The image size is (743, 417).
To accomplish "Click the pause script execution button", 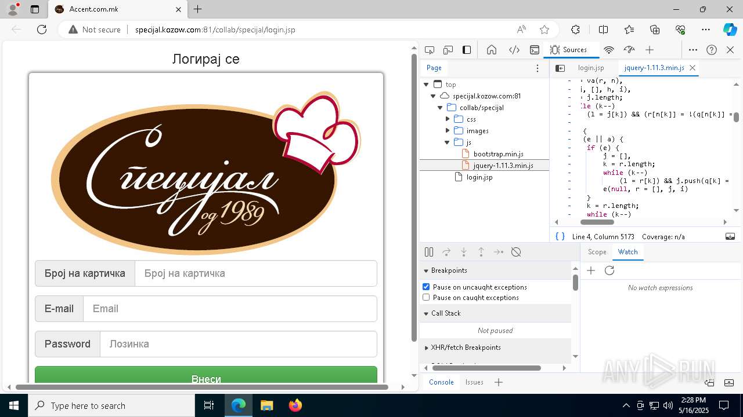I will coord(429,252).
